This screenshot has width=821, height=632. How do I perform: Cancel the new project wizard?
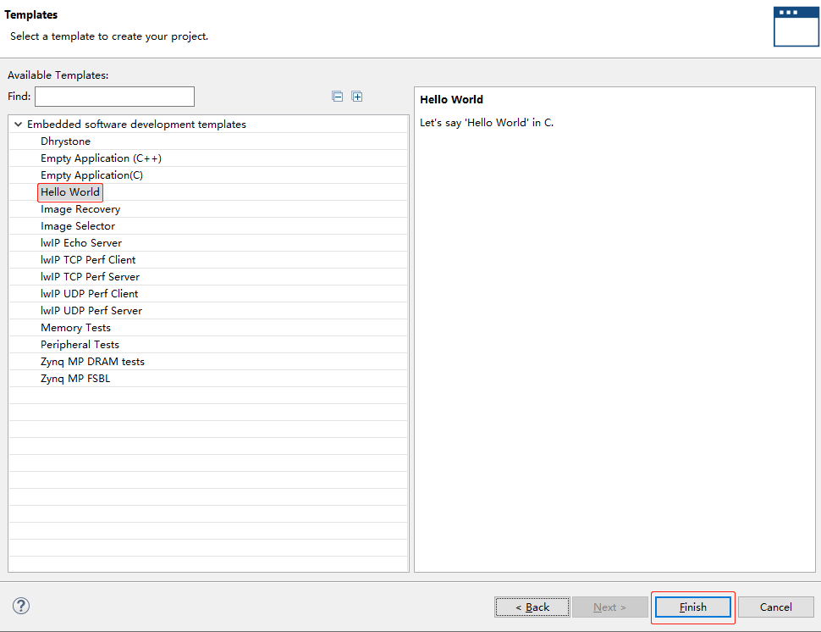click(x=775, y=607)
